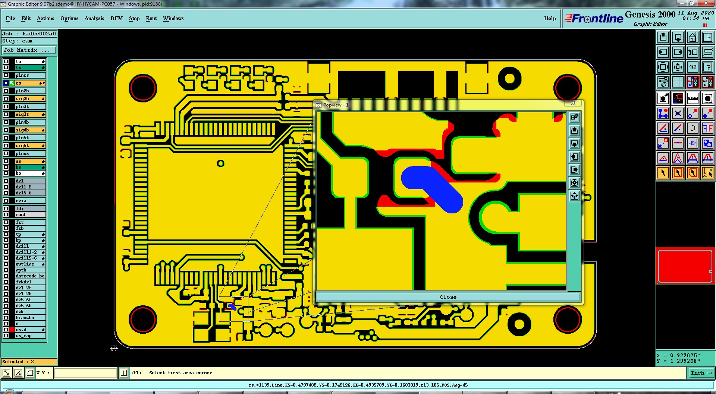Click the Home view icon
The height and width of the screenshot is (394, 716).
[693, 37]
